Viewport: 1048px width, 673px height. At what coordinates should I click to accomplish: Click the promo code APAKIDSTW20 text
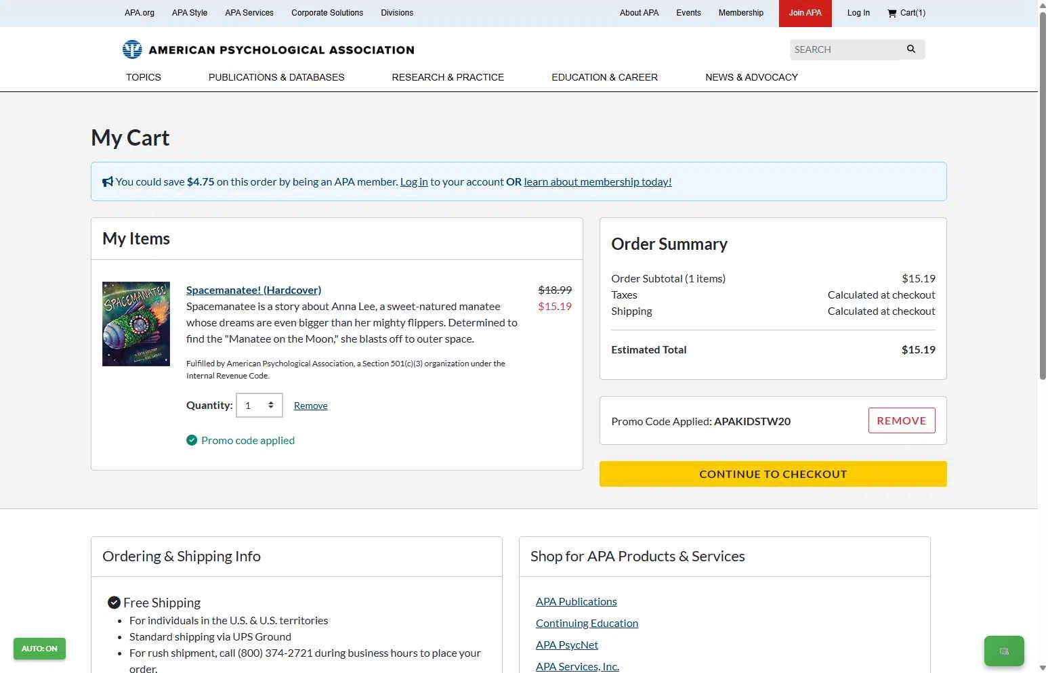click(752, 421)
